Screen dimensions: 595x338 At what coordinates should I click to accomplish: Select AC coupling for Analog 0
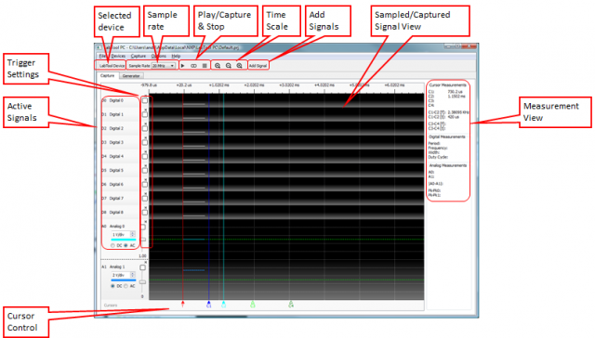coord(126,245)
